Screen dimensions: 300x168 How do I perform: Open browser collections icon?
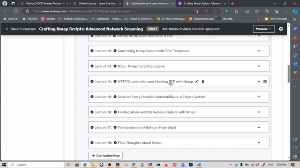(x=267, y=11)
